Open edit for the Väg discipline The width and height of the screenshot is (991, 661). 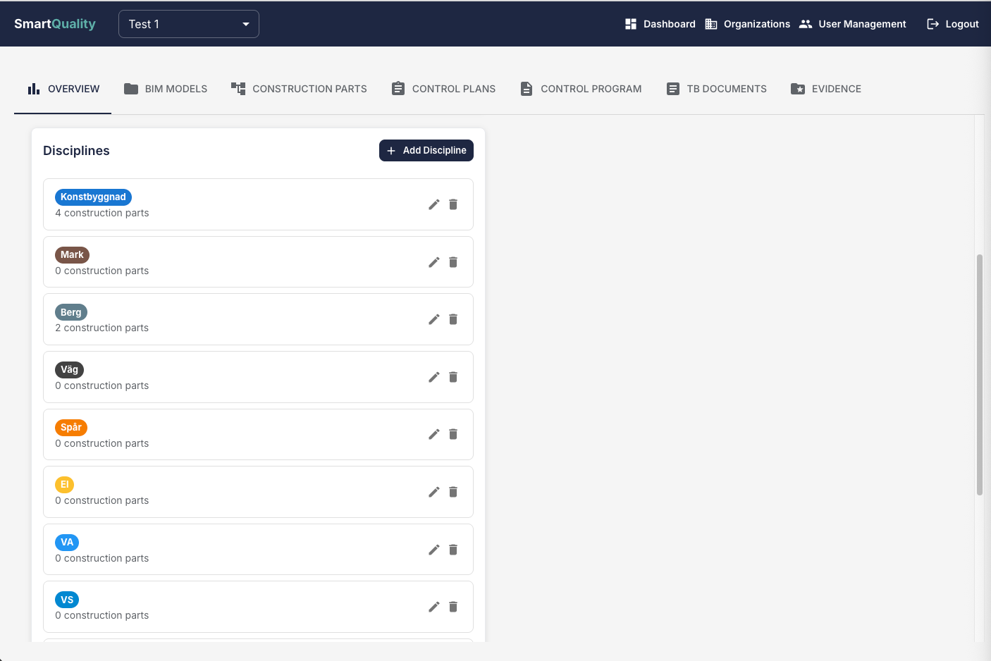434,377
